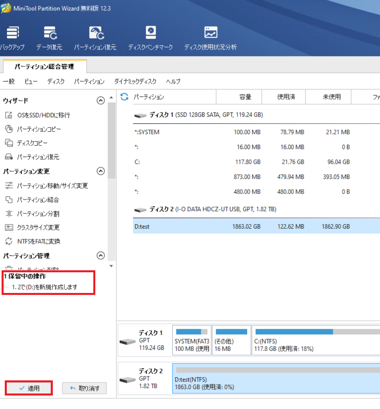Viewport: 380px width, 409px height.
Task: Click the sidebar vertical scrollbar thumb
Action: click(112, 141)
